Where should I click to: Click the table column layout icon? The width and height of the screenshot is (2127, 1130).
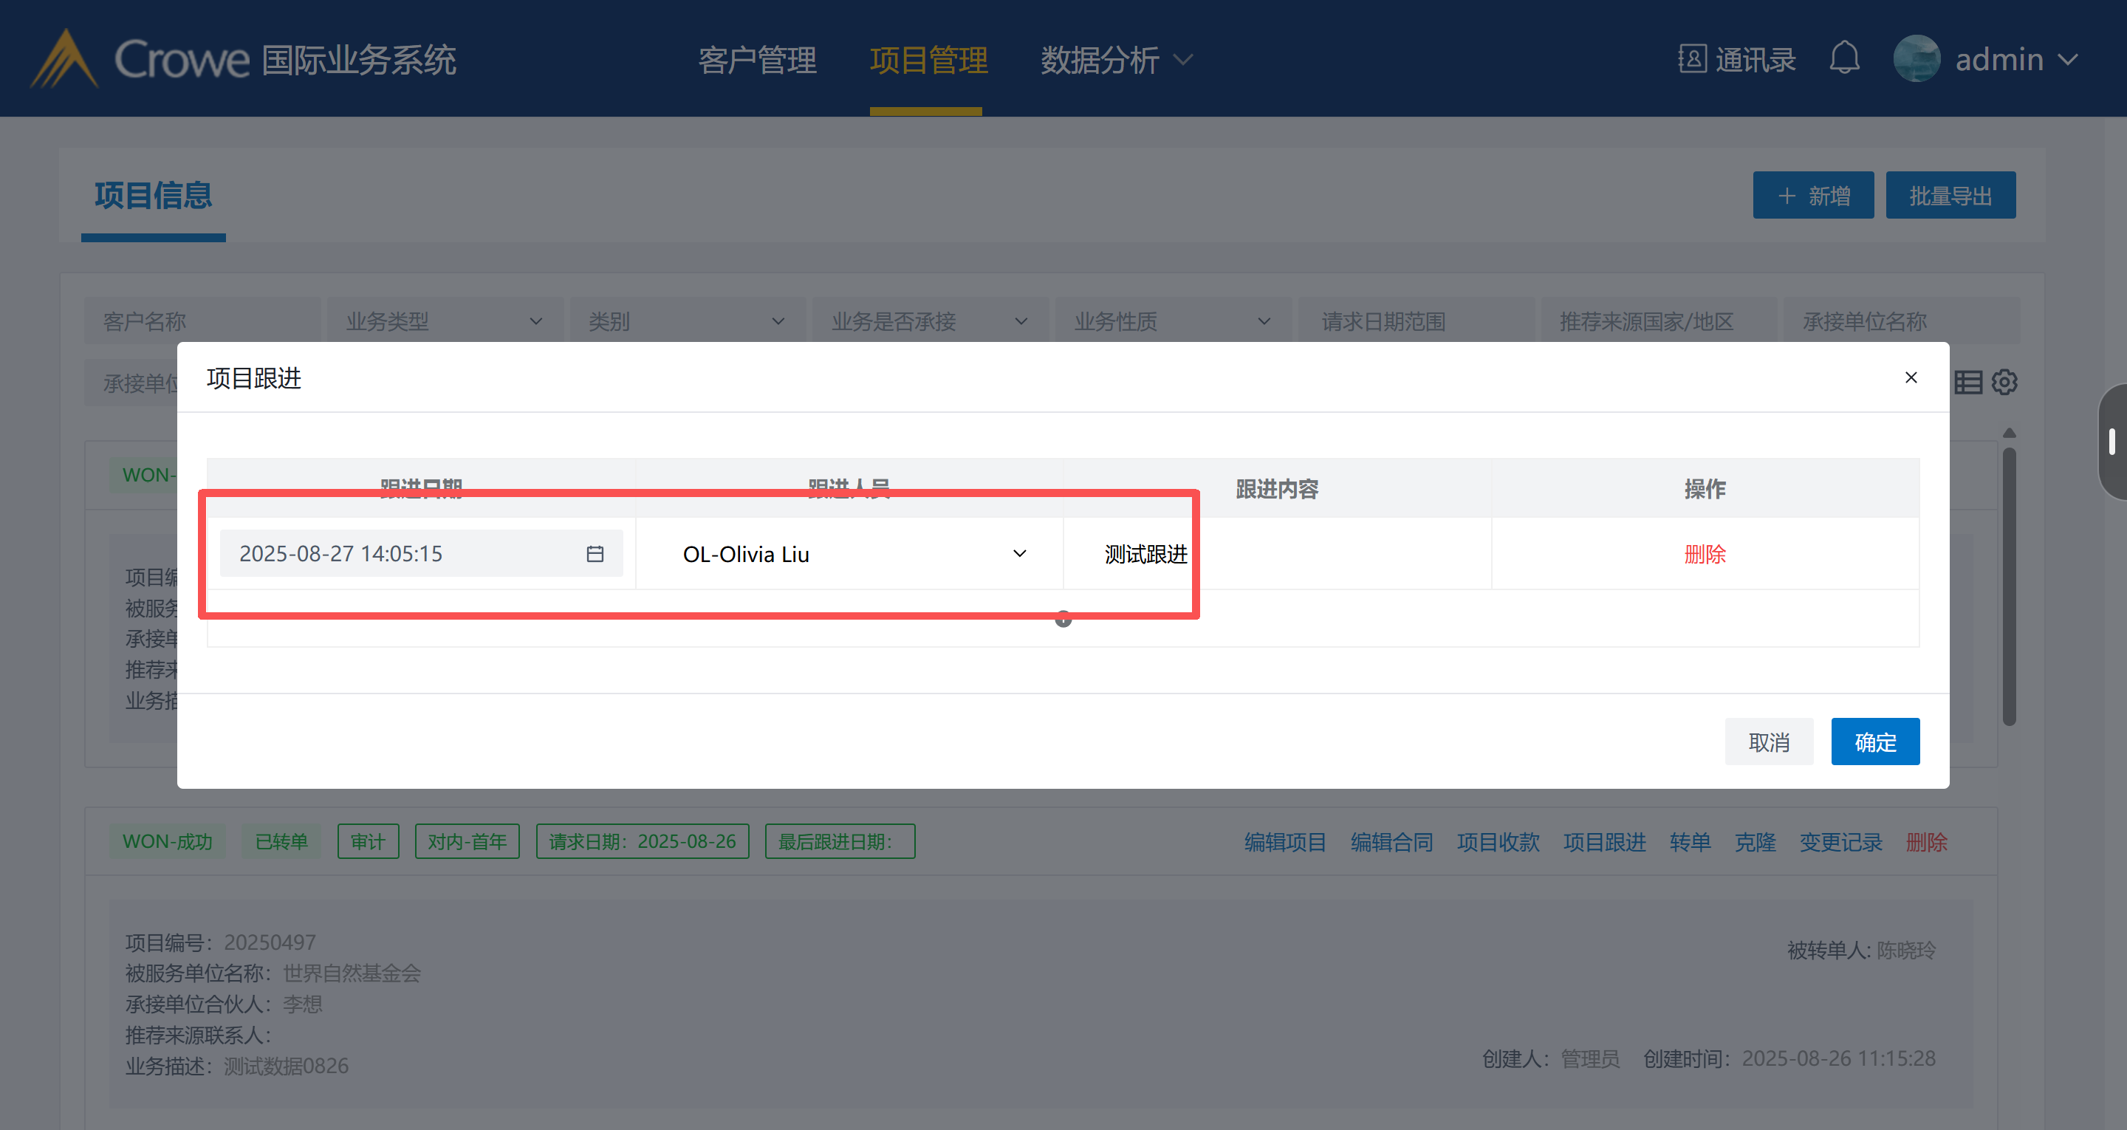point(1968,383)
